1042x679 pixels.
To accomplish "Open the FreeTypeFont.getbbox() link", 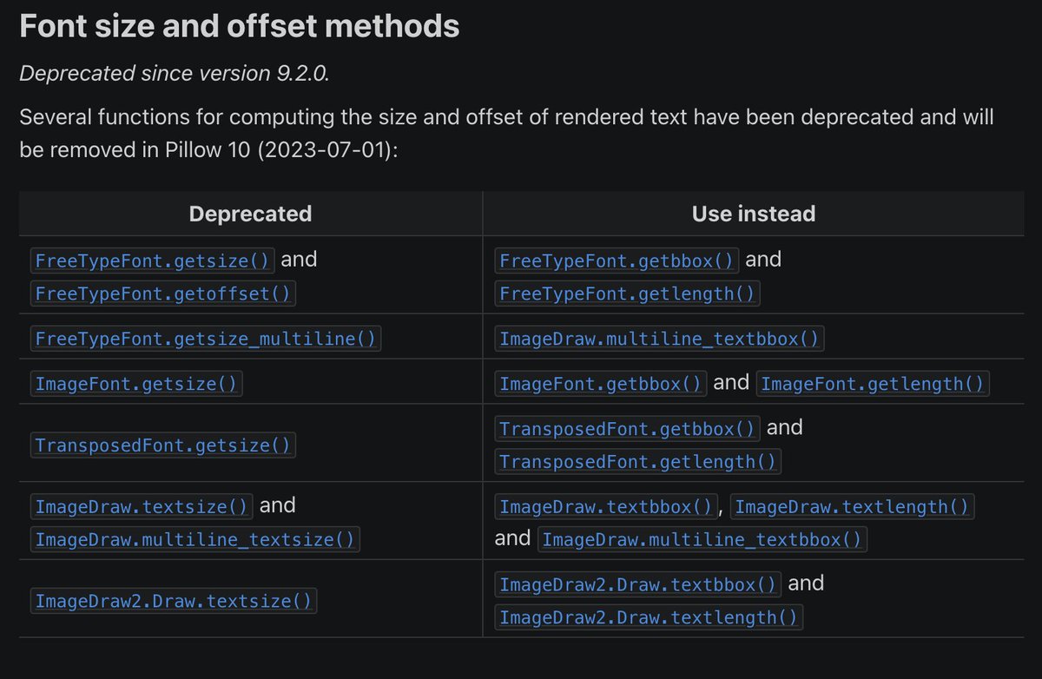I will 618,260.
